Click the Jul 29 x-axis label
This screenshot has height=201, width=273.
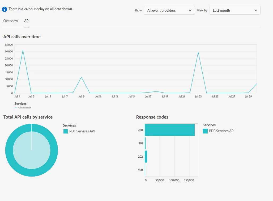[249, 97]
